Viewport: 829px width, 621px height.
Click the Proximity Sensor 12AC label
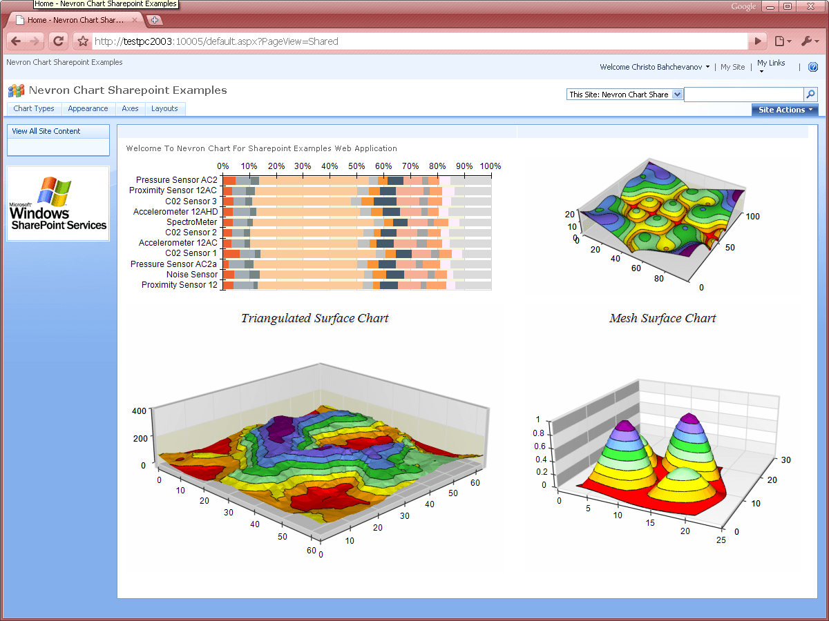[173, 190]
